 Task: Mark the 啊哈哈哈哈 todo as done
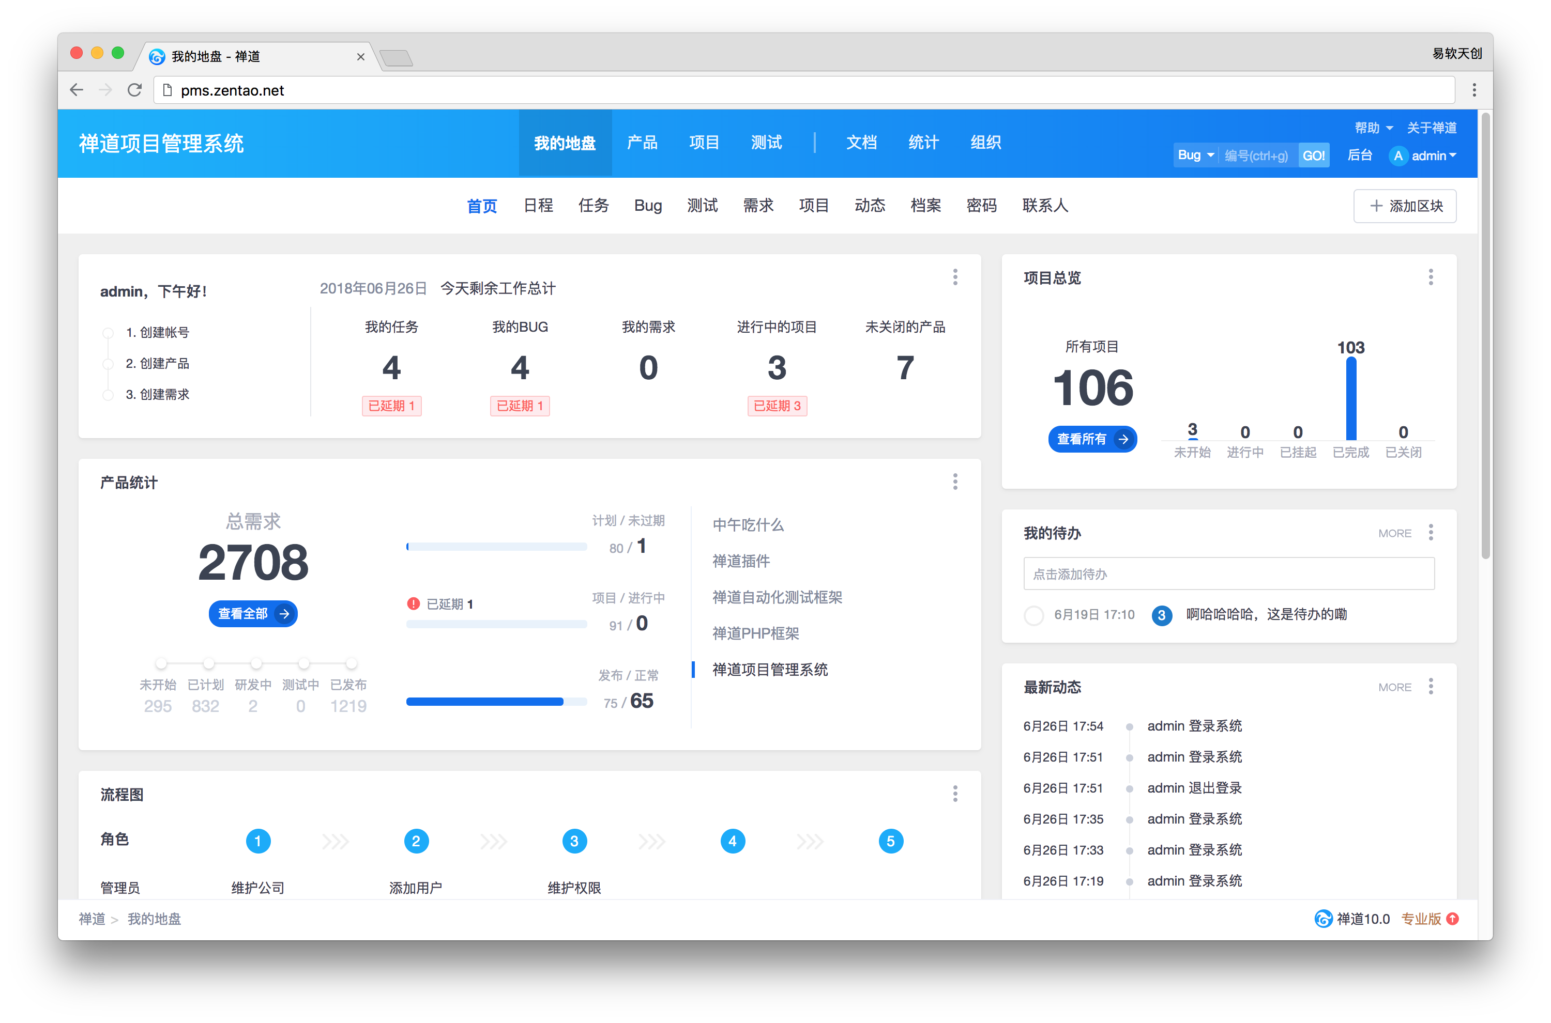click(x=1033, y=615)
